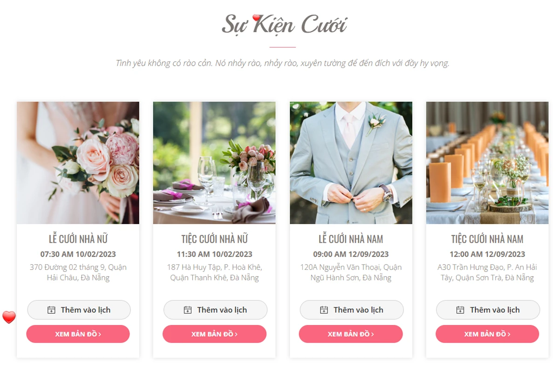Select the bridal bouquet photo

pos(78,163)
